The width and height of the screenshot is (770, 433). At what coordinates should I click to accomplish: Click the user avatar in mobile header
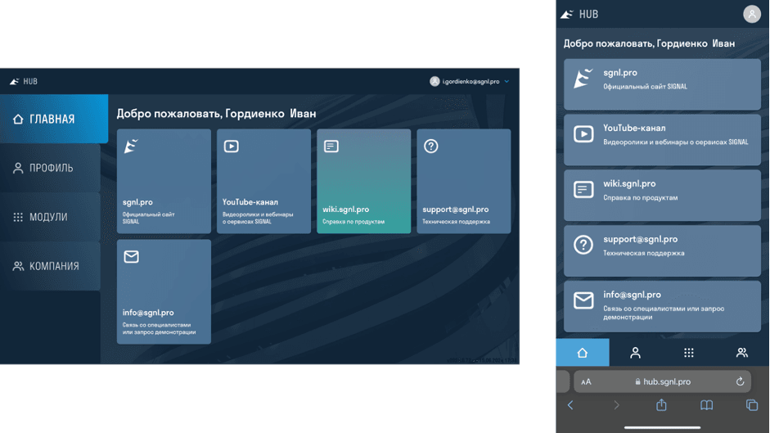pos(751,14)
